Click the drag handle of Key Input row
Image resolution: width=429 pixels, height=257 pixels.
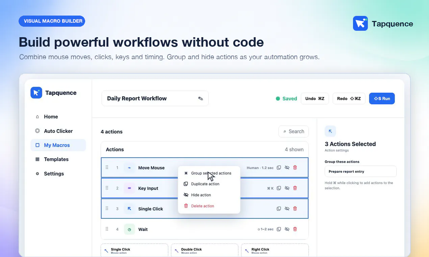tap(107, 188)
